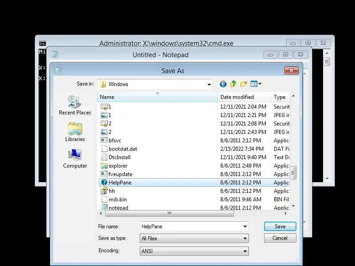Click the file list vertical scrollbar thumb

click(x=293, y=173)
